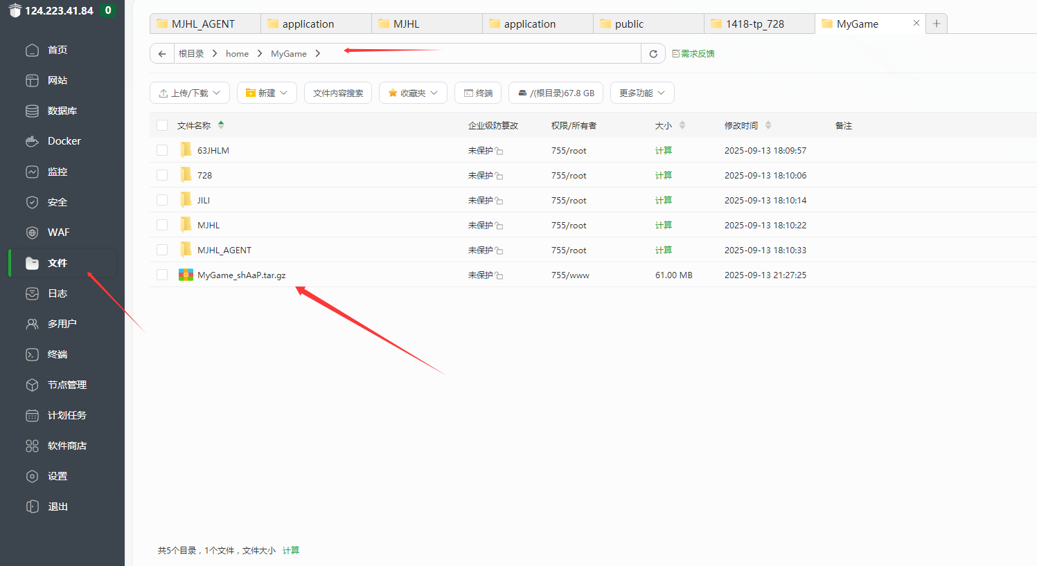This screenshot has height=566, width=1037.
Task: Expand the 收藏夹 favorites dropdown
Action: [413, 93]
